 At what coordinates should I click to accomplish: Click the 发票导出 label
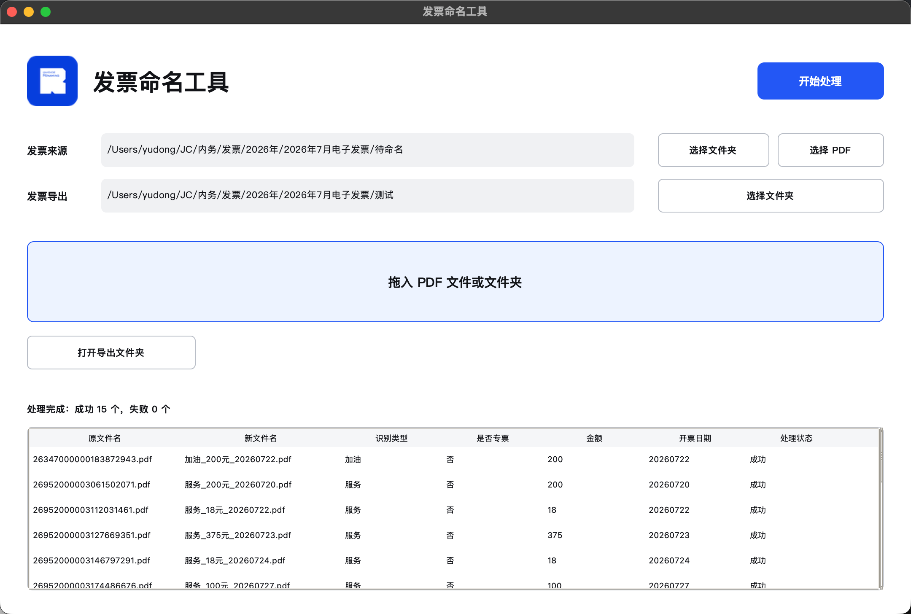(x=47, y=196)
